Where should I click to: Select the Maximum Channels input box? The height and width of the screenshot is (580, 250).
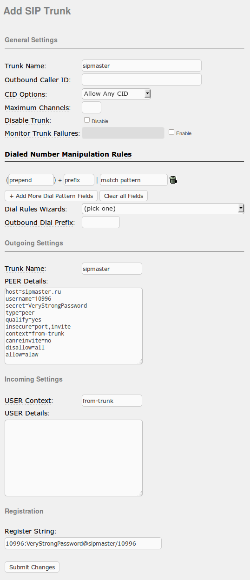(92, 107)
